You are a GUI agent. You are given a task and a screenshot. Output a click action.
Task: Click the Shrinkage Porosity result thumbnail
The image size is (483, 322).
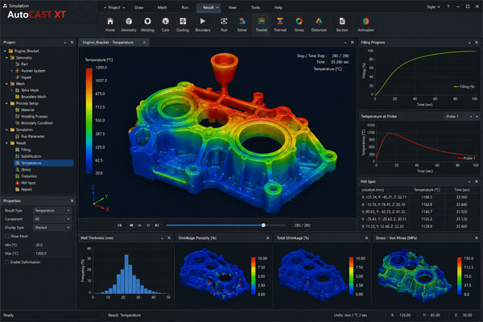[x=215, y=275]
